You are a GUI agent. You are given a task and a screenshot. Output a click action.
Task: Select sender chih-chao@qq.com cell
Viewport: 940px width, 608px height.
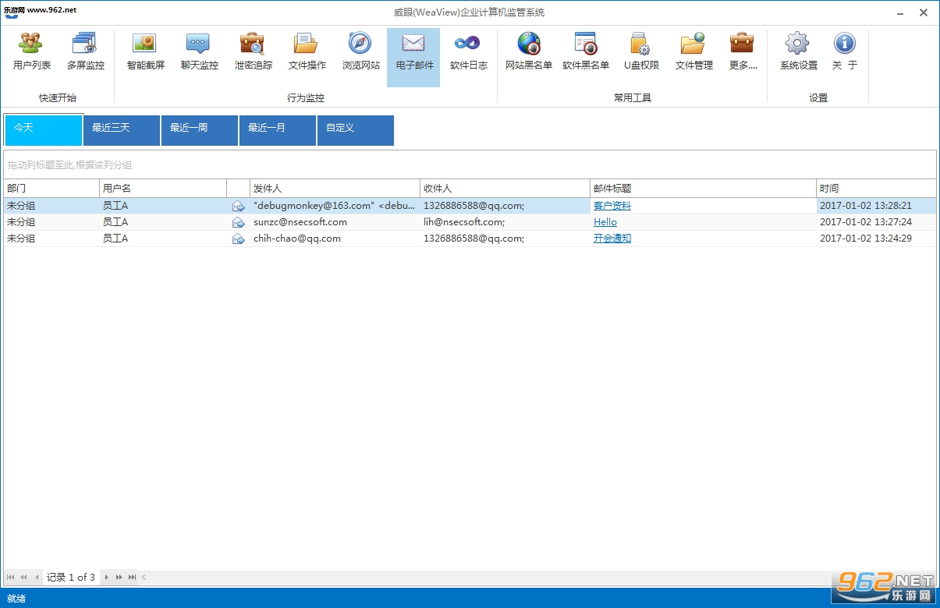(x=335, y=239)
